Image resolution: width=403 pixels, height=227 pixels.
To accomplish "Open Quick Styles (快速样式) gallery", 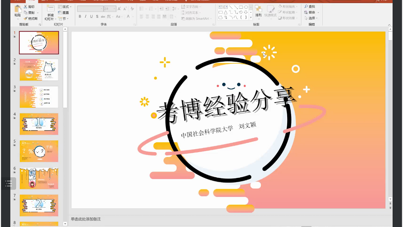I will 270,12.
